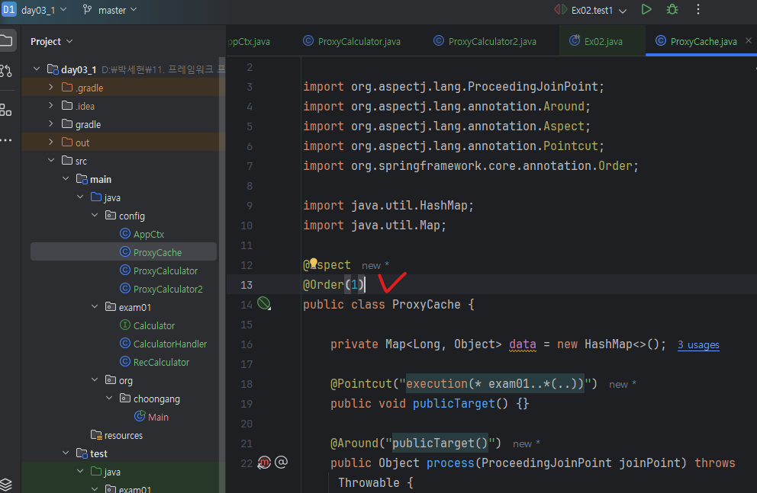This screenshot has width=757, height=493.
Task: Click the gutter icon on line 14
Action: tap(264, 303)
